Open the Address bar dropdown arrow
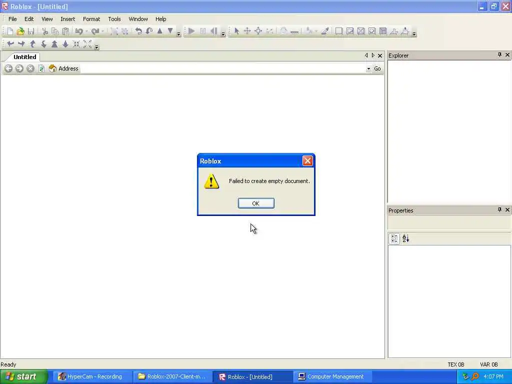 click(x=368, y=68)
